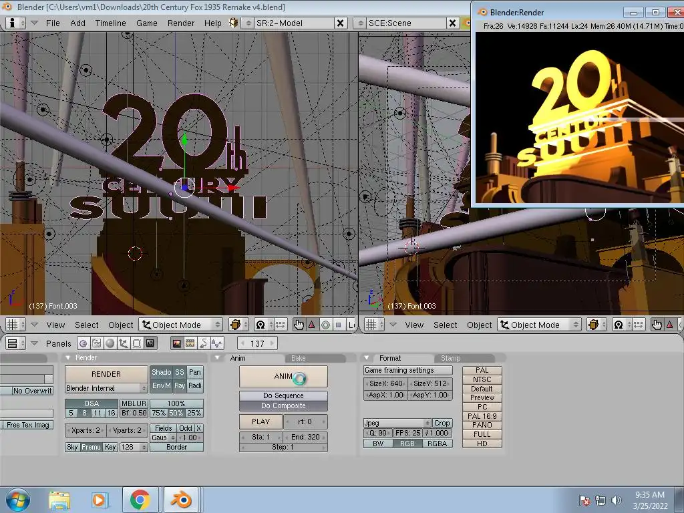Image resolution: width=684 pixels, height=513 pixels.
Task: Toggle the Radi radiosity option
Action: (x=195, y=385)
